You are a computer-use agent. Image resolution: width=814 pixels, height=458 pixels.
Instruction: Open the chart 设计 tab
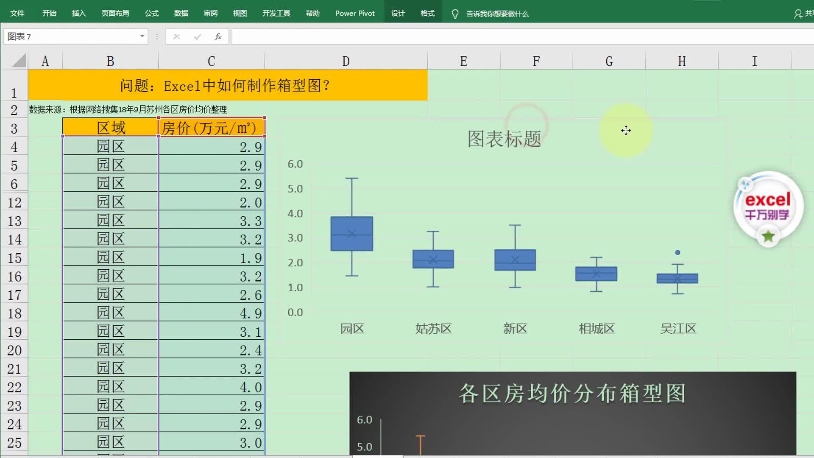[398, 13]
